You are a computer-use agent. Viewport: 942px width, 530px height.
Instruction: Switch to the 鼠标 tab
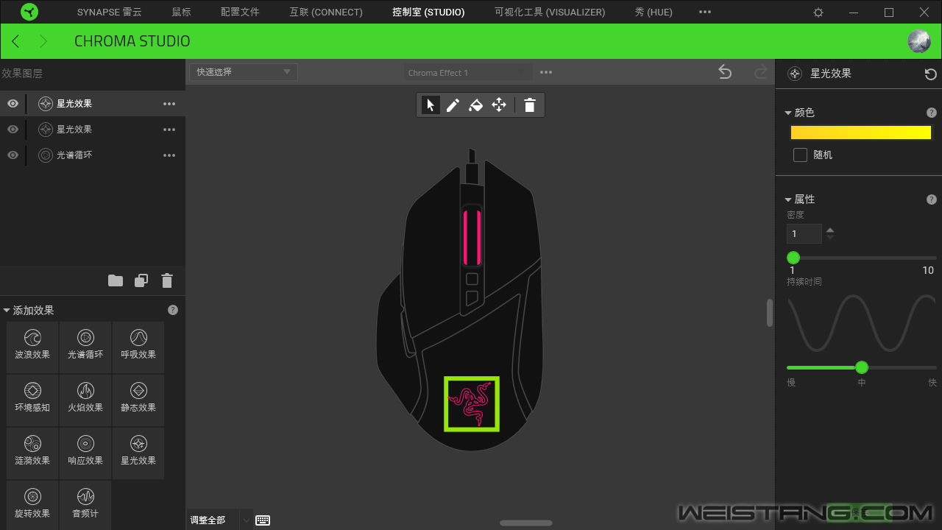tap(181, 13)
